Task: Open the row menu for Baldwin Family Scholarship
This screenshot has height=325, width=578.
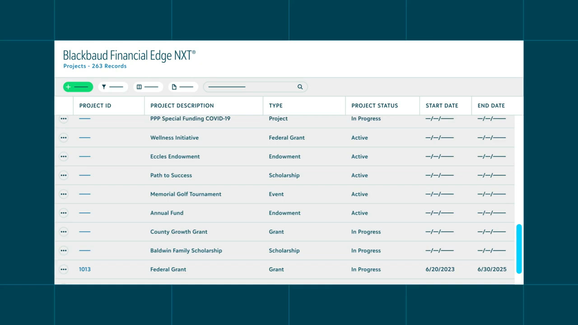Action: click(x=64, y=251)
